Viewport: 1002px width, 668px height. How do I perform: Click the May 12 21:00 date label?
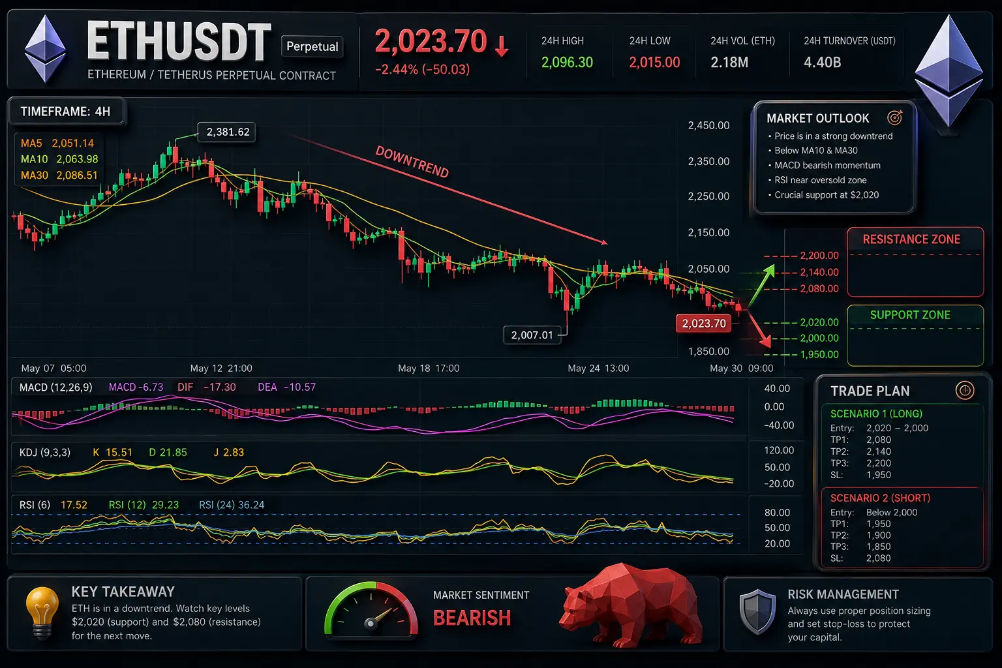pos(221,369)
